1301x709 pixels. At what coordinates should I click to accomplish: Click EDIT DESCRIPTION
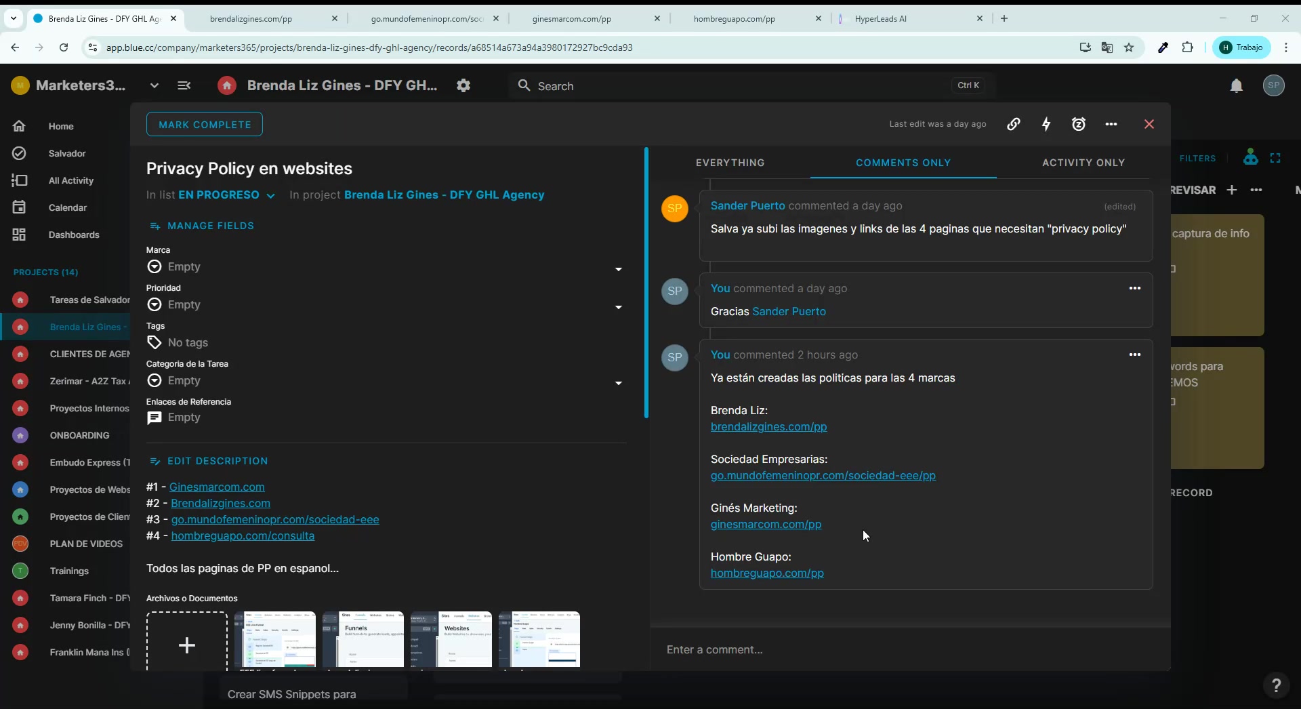209,461
